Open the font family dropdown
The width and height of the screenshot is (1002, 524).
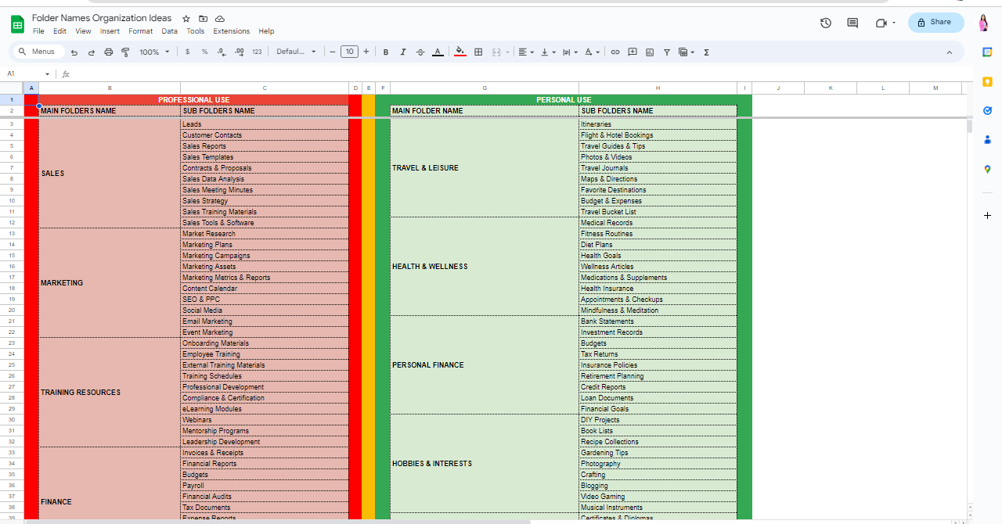tap(296, 52)
